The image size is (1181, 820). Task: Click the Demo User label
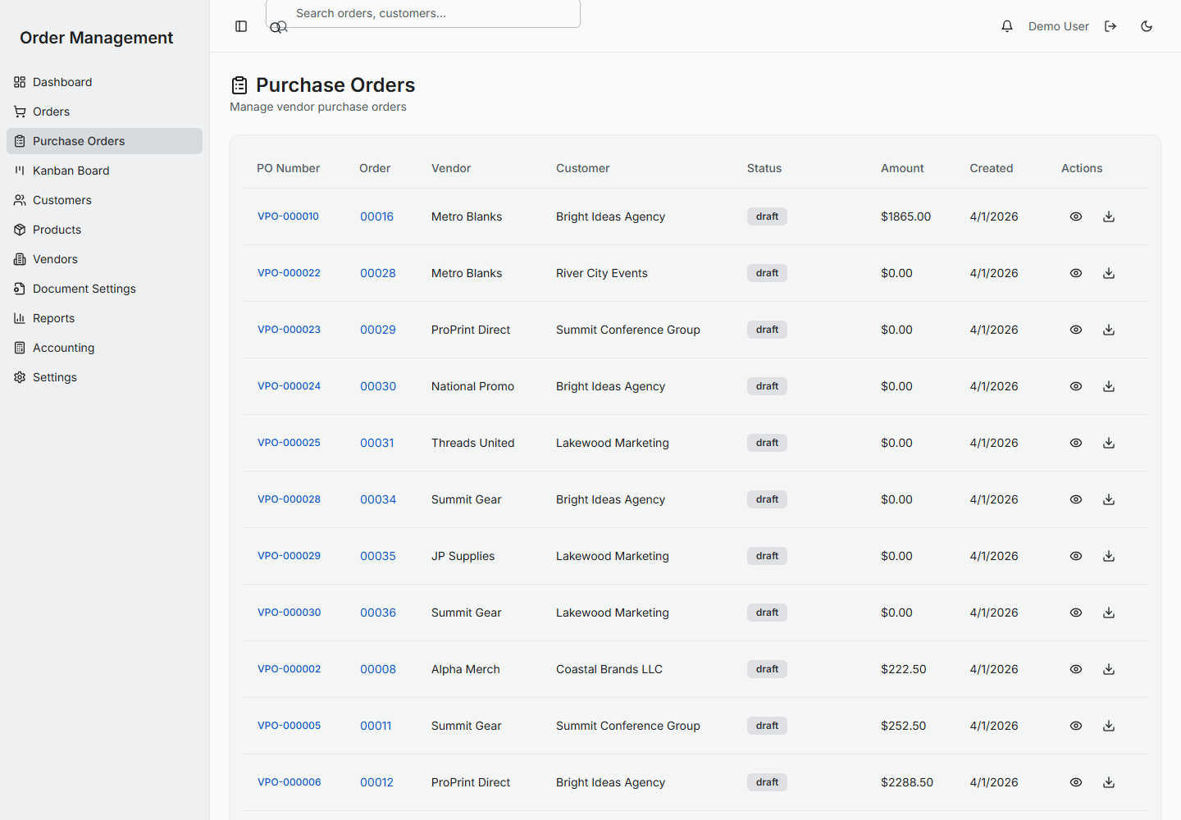(1059, 26)
